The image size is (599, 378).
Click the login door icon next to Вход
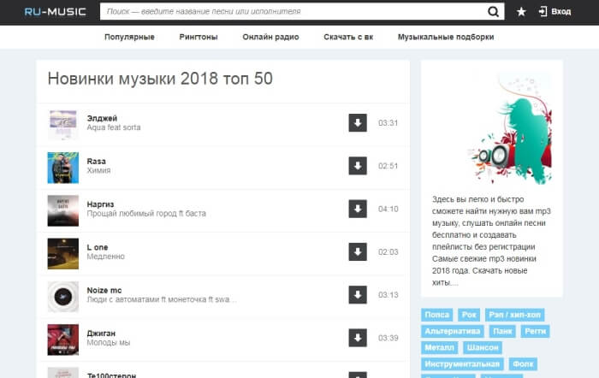point(543,11)
